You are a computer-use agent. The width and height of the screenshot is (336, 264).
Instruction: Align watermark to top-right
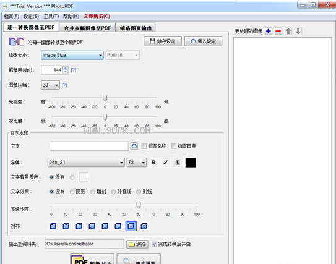tap(79, 226)
